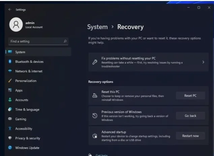Click System in the breadcrumb
Image resolution: width=214 pixels, height=156 pixels.
pos(97,27)
